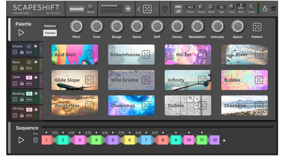Screen dimensions: 284x156
Task: Click the Bass track volume fader
Action: (35, 65)
